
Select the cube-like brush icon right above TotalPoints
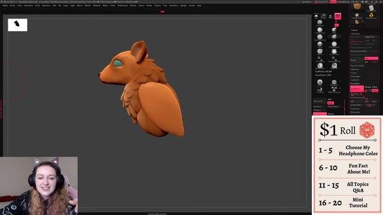(334, 66)
